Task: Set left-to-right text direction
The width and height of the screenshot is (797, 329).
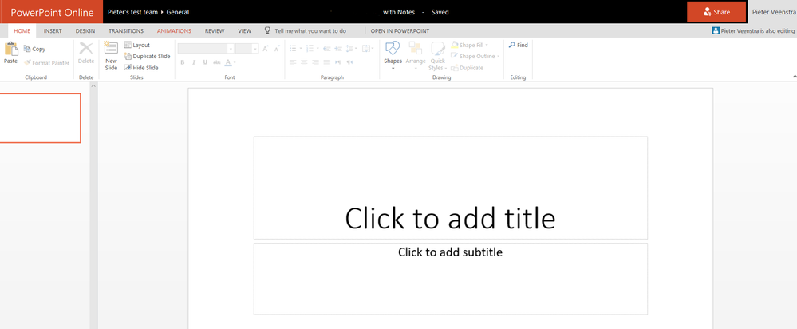Action: 338,62
